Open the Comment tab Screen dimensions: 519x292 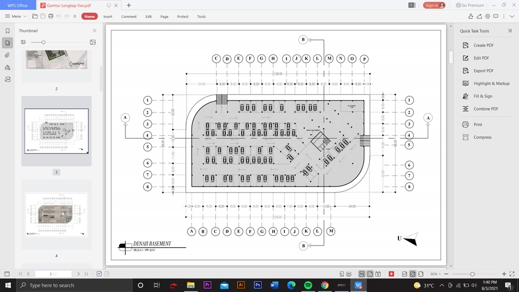tap(129, 17)
